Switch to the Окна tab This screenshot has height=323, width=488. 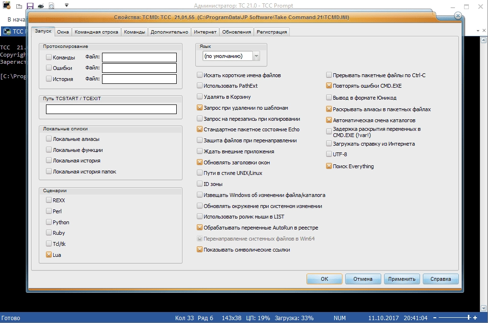point(63,32)
